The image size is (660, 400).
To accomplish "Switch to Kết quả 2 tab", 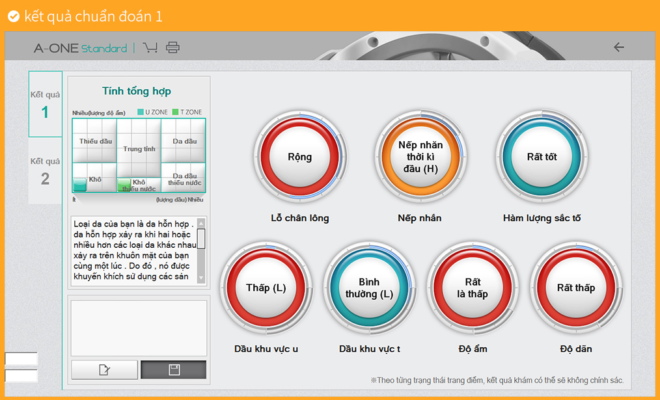I will click(x=45, y=171).
